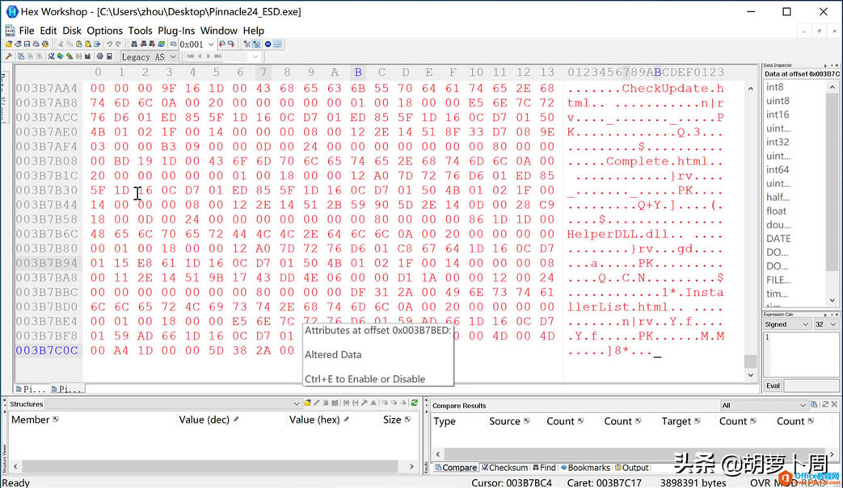Select the float row in Data Inspector

click(x=777, y=211)
